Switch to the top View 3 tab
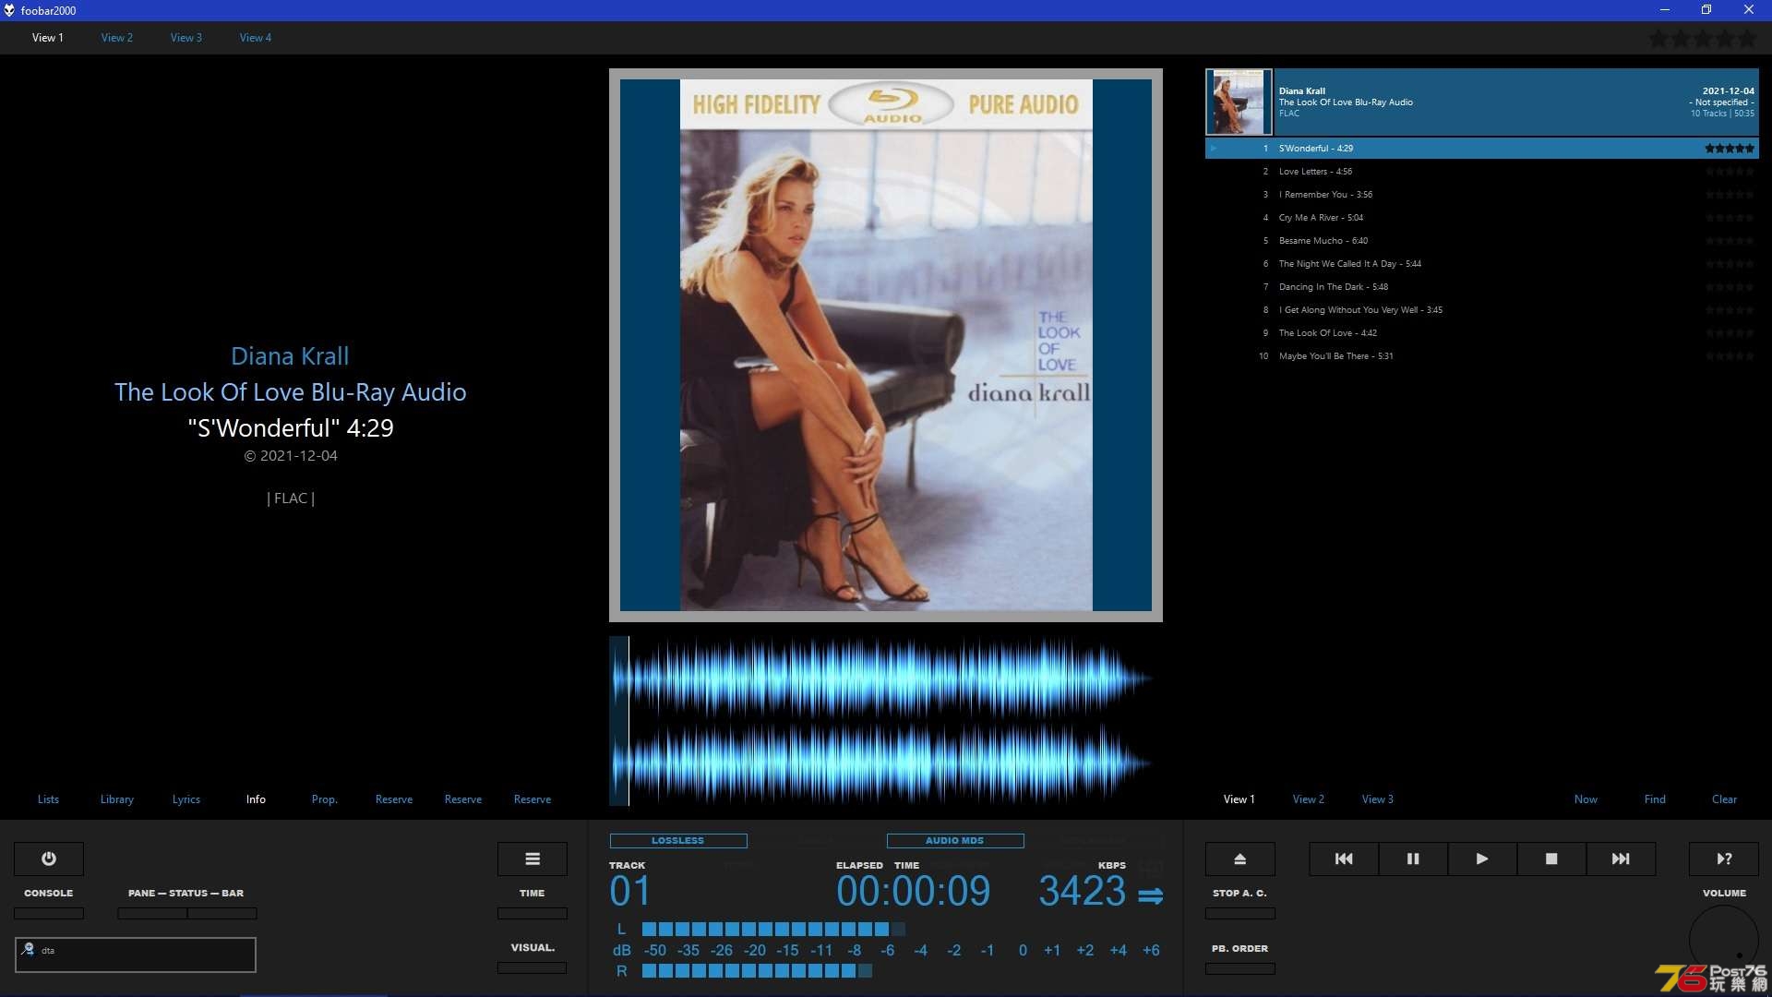The height and width of the screenshot is (997, 1772). [186, 38]
